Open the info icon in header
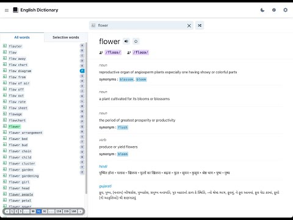293x220 pixels. tap(274, 10)
